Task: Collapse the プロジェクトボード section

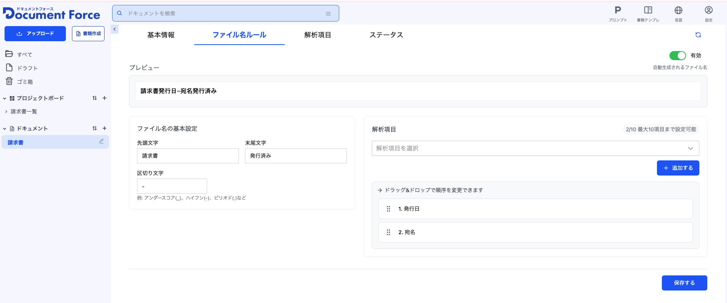Action: [5, 98]
